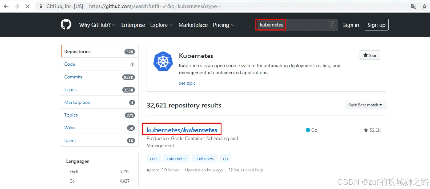
Task: View Issues search results
Action: point(100,90)
